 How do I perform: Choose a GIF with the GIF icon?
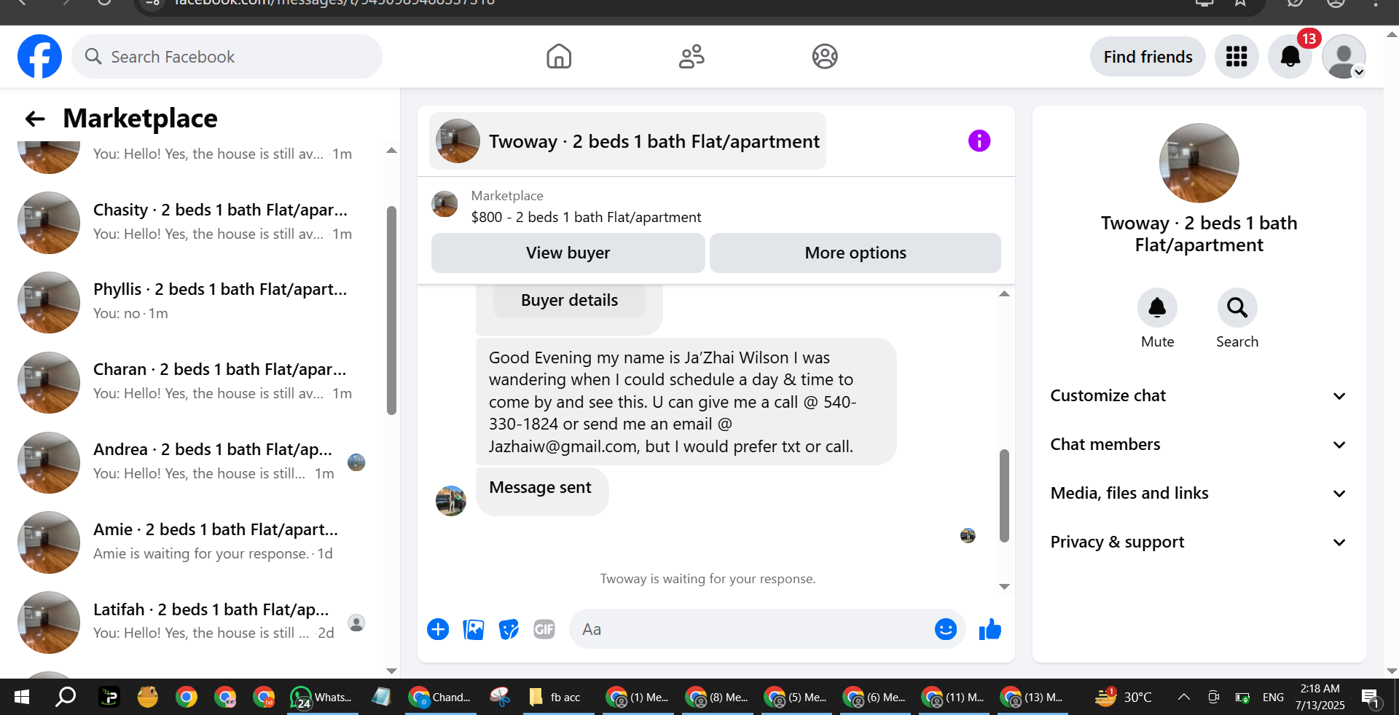tap(544, 629)
